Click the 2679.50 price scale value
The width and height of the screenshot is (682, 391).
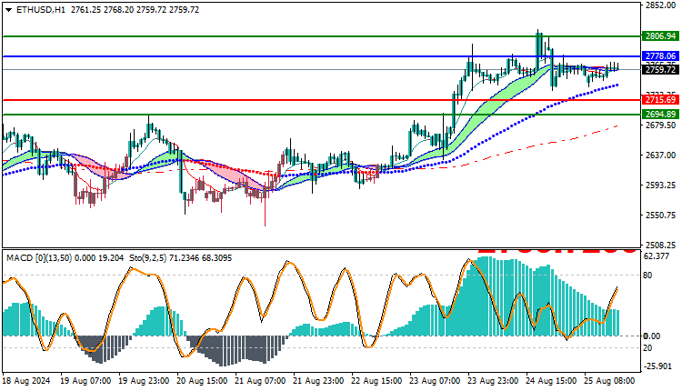pos(661,125)
